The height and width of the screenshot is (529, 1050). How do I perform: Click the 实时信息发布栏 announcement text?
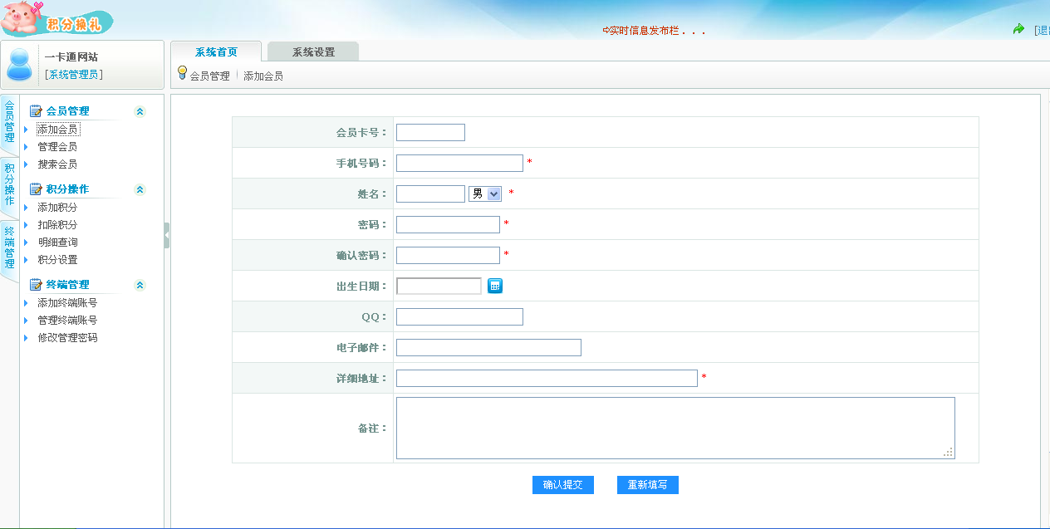click(x=655, y=31)
